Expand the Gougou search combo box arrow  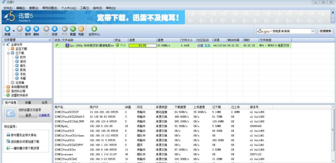click(313, 31)
